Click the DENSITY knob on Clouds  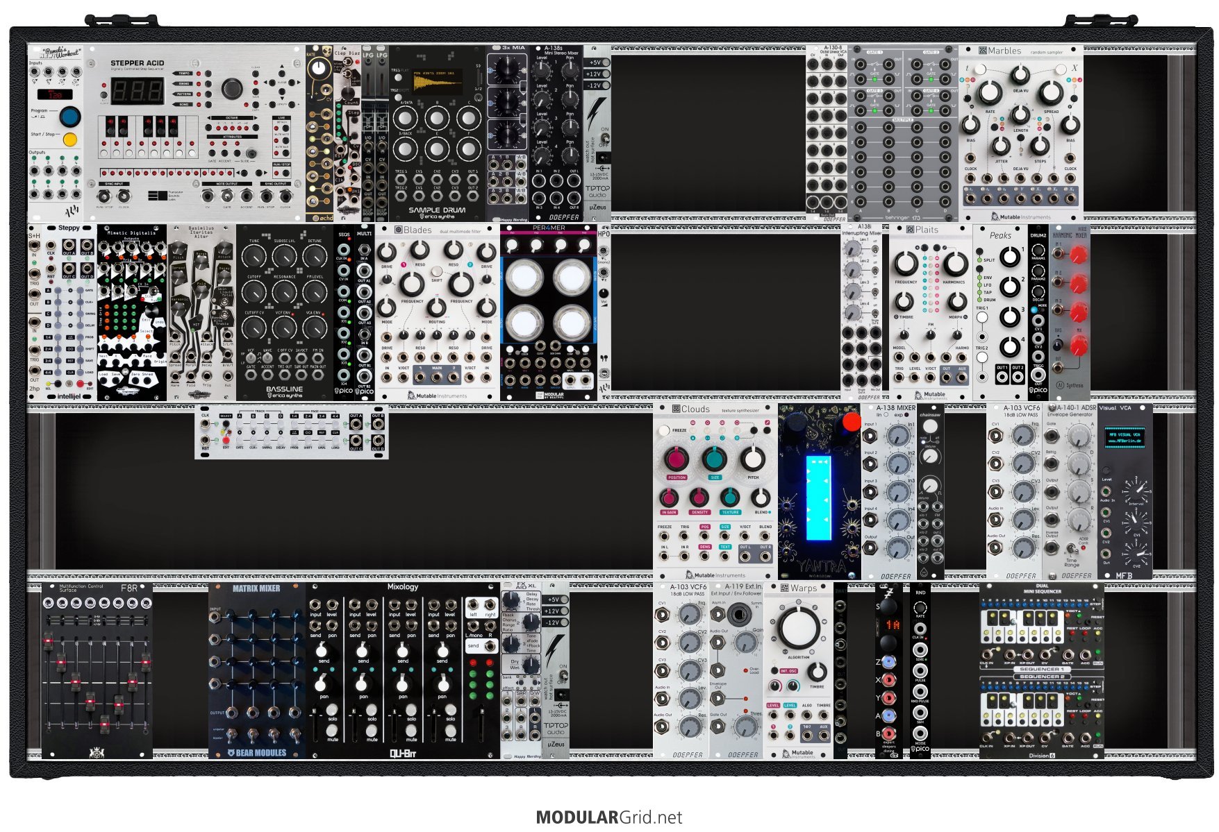tap(699, 498)
